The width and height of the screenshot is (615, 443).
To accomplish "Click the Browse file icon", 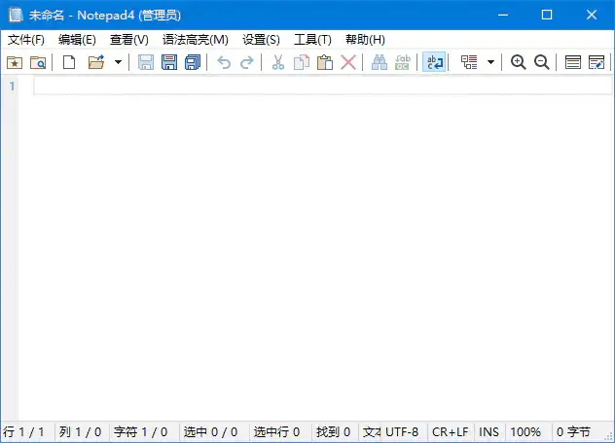I will (38, 62).
